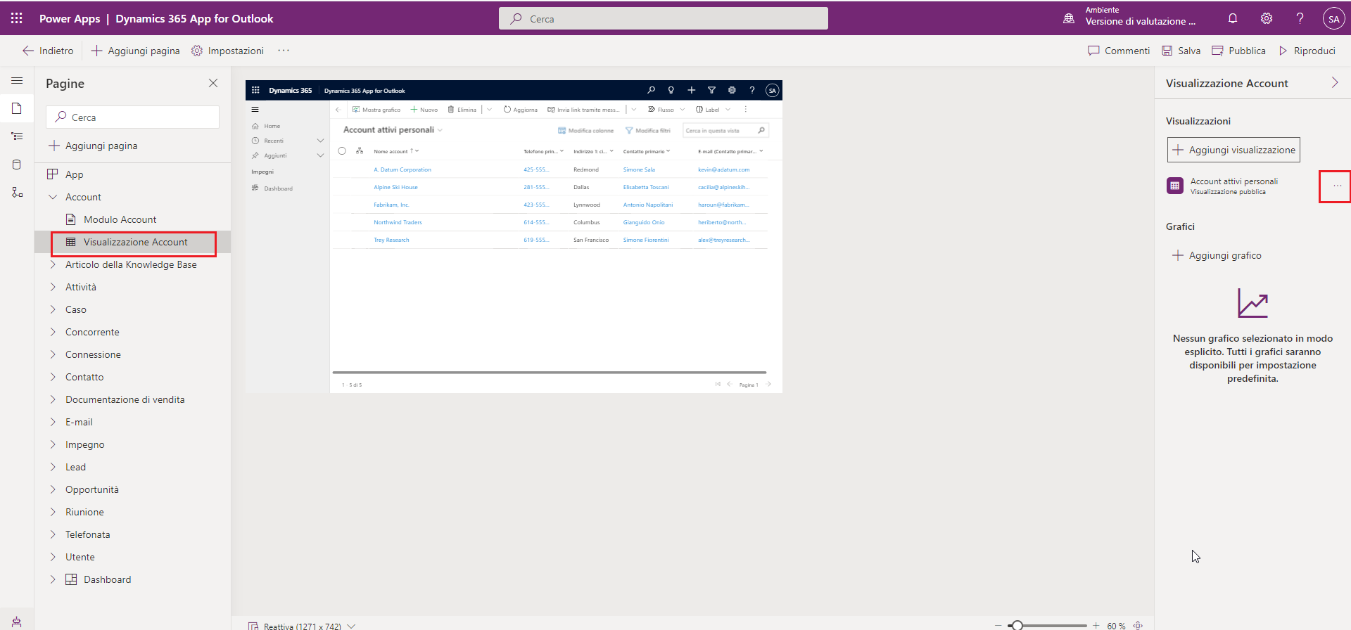Expand the Concorrente node

53,332
